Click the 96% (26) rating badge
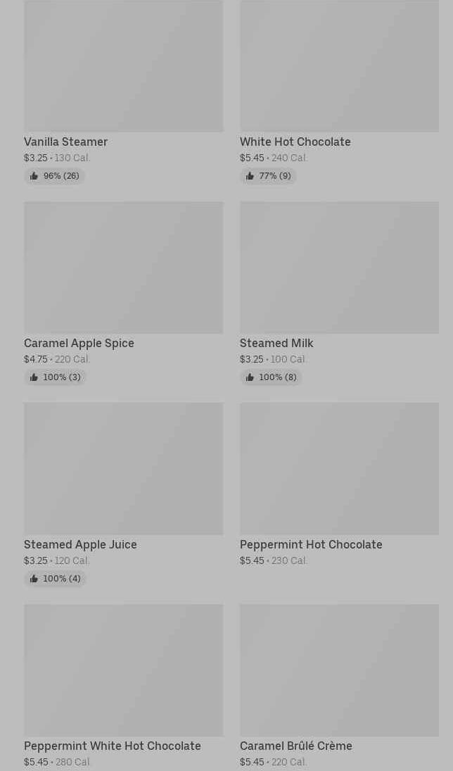Viewport: 453px width, 771px height. click(55, 176)
